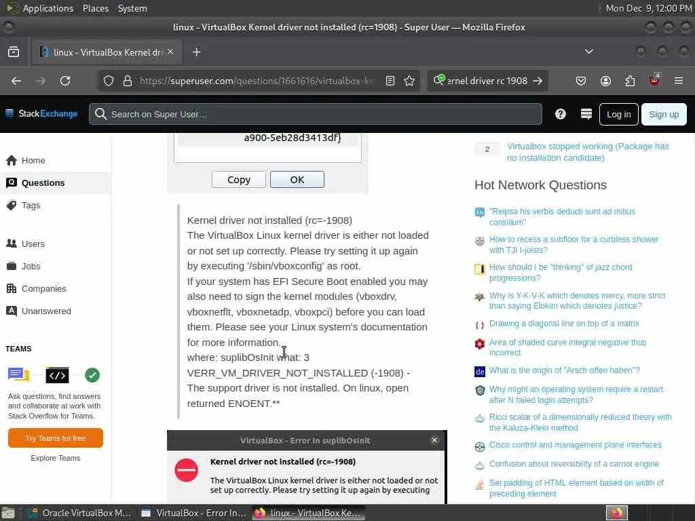Open Firefox View at the tab bar's start
This screenshot has width=695, height=521.
pyautogui.click(x=14, y=52)
